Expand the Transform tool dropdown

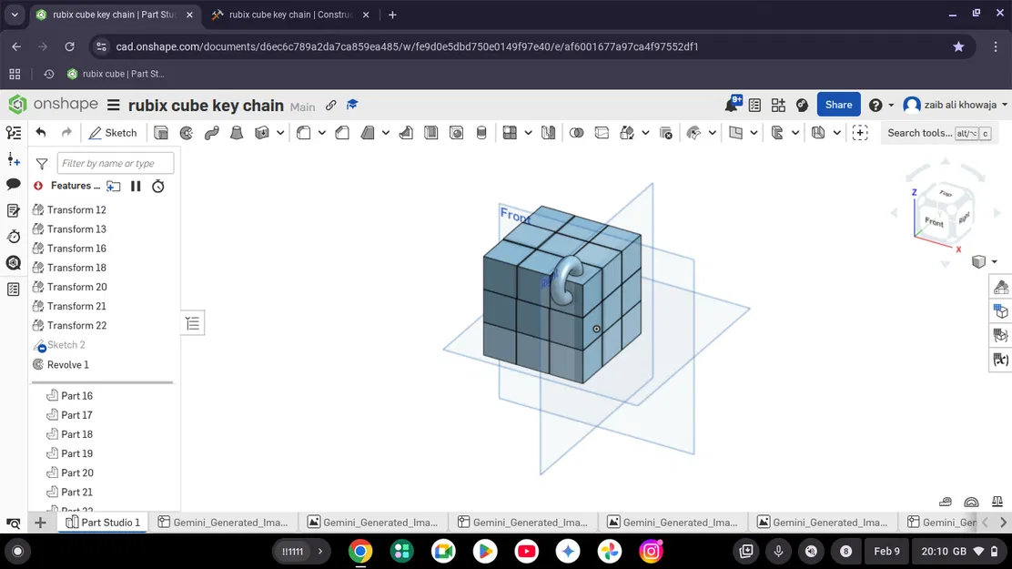click(x=643, y=133)
